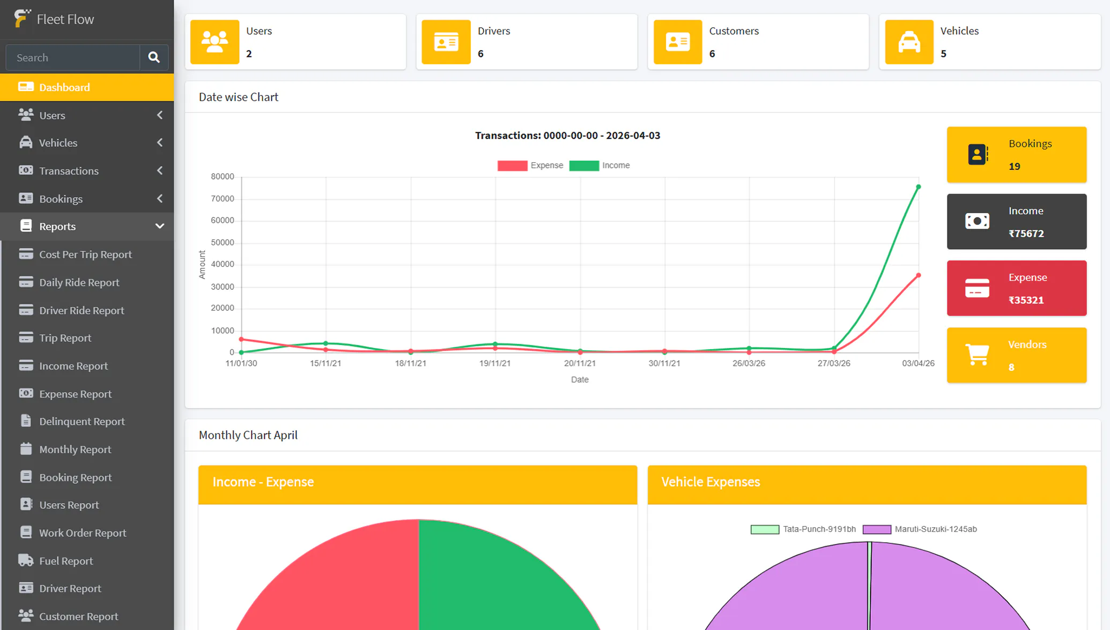This screenshot has height=630, width=1110.
Task: Click the Vehicles card car icon
Action: [909, 42]
